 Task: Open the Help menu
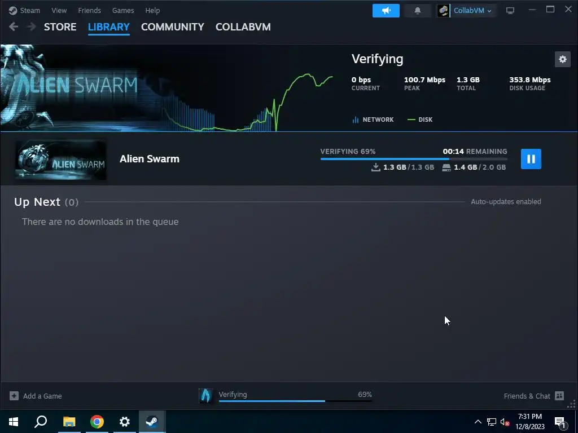click(x=152, y=10)
